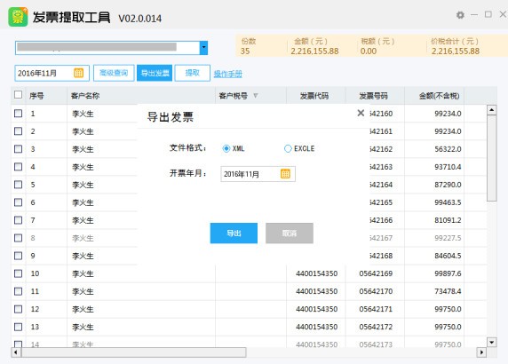
Task: Click scrollbar up arrow of table
Action: [x=491, y=110]
